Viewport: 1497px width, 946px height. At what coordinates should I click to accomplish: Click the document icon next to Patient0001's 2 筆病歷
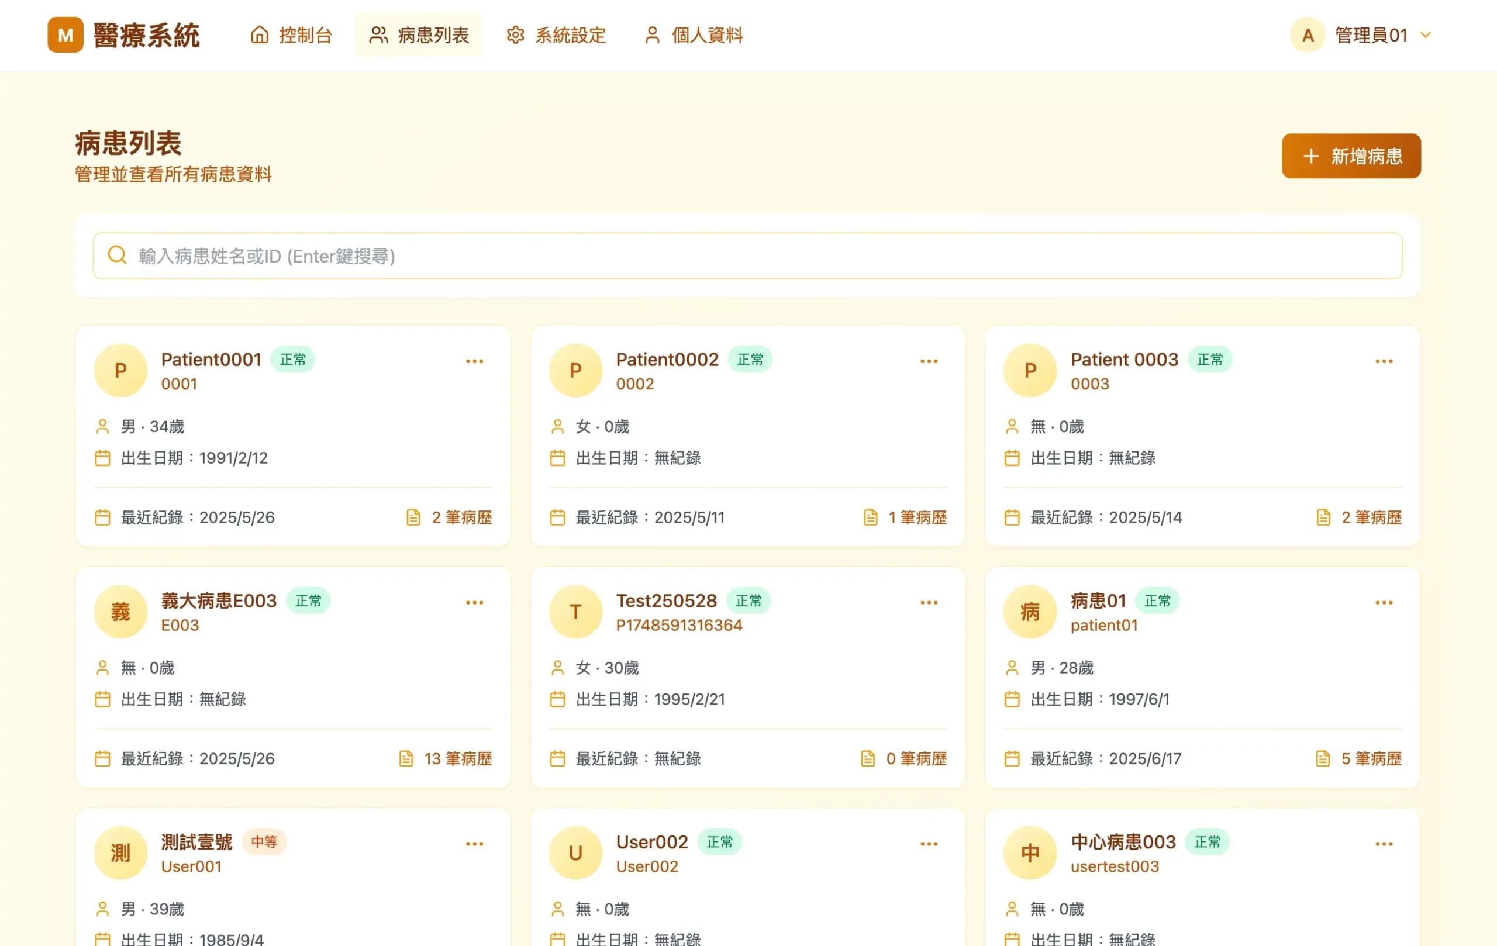pyautogui.click(x=413, y=516)
